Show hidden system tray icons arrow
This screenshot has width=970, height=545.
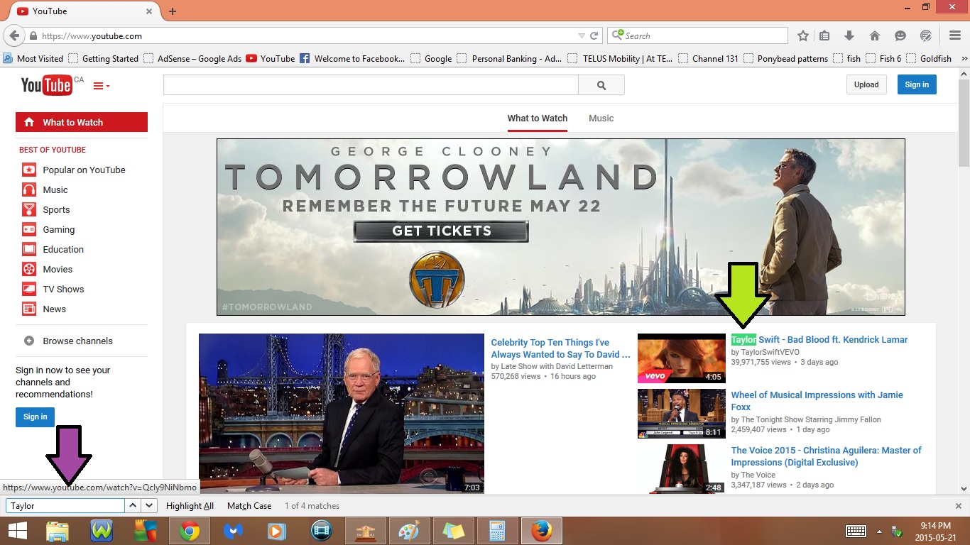(x=879, y=531)
